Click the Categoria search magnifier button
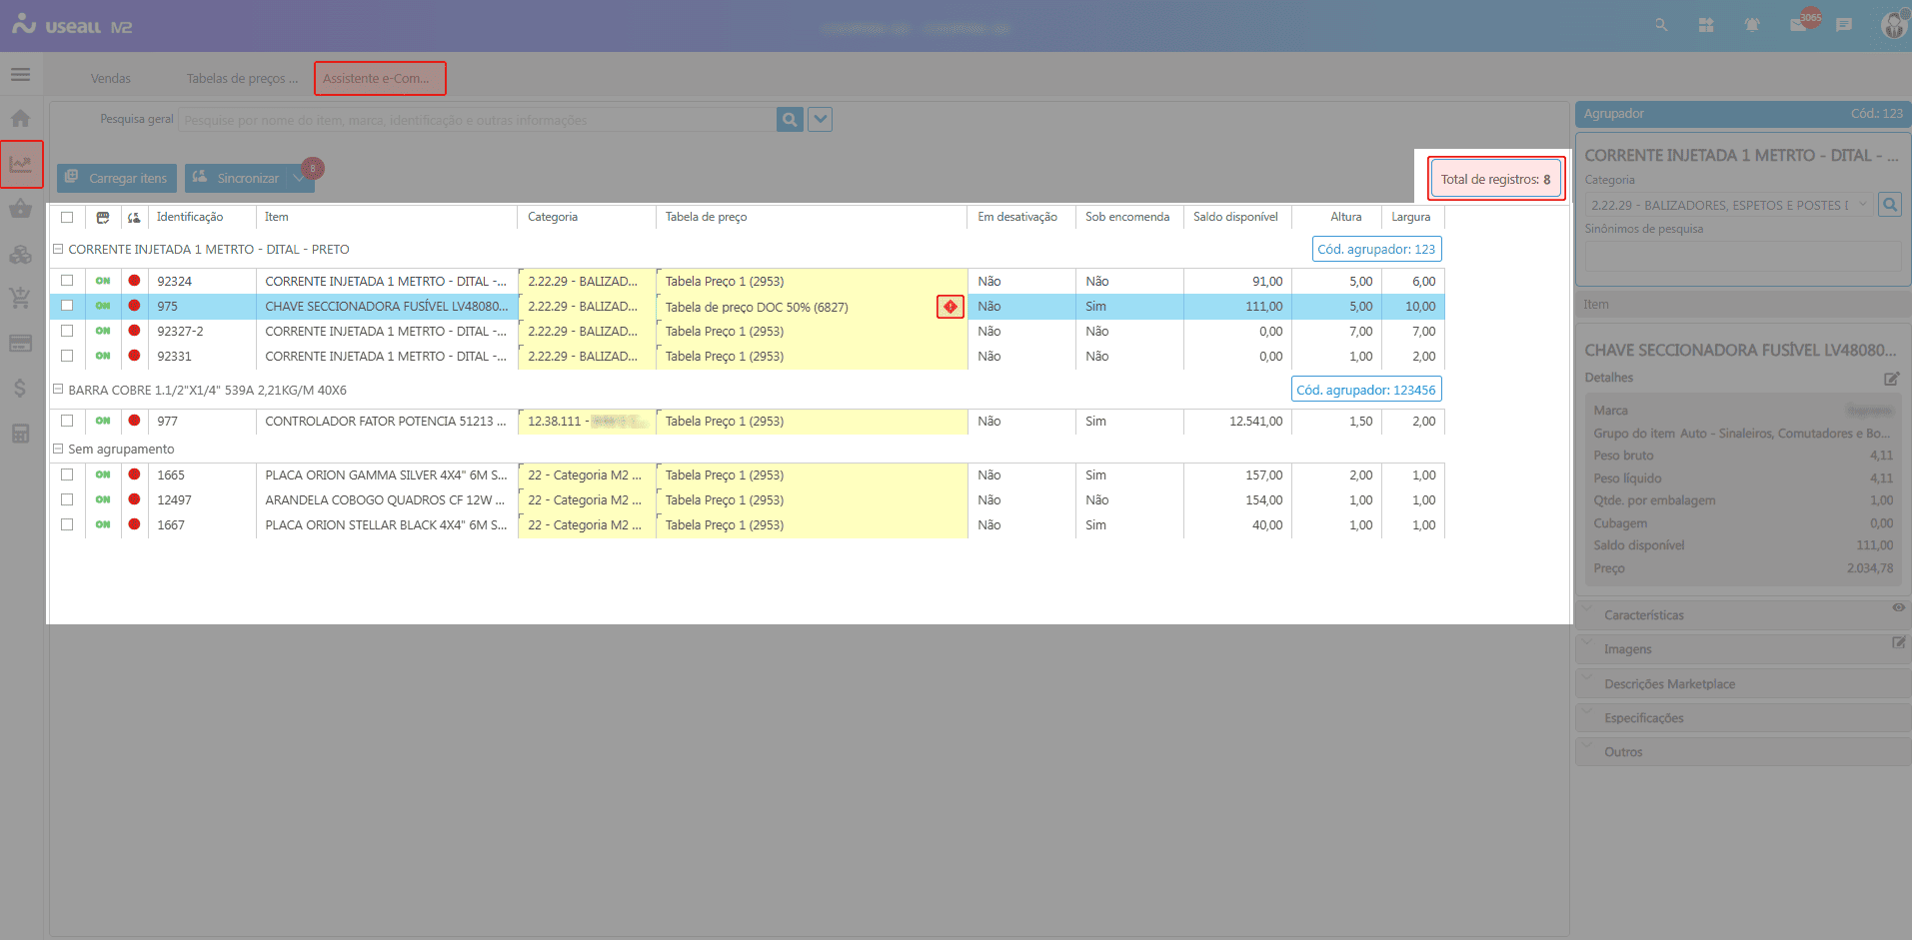 (1890, 205)
